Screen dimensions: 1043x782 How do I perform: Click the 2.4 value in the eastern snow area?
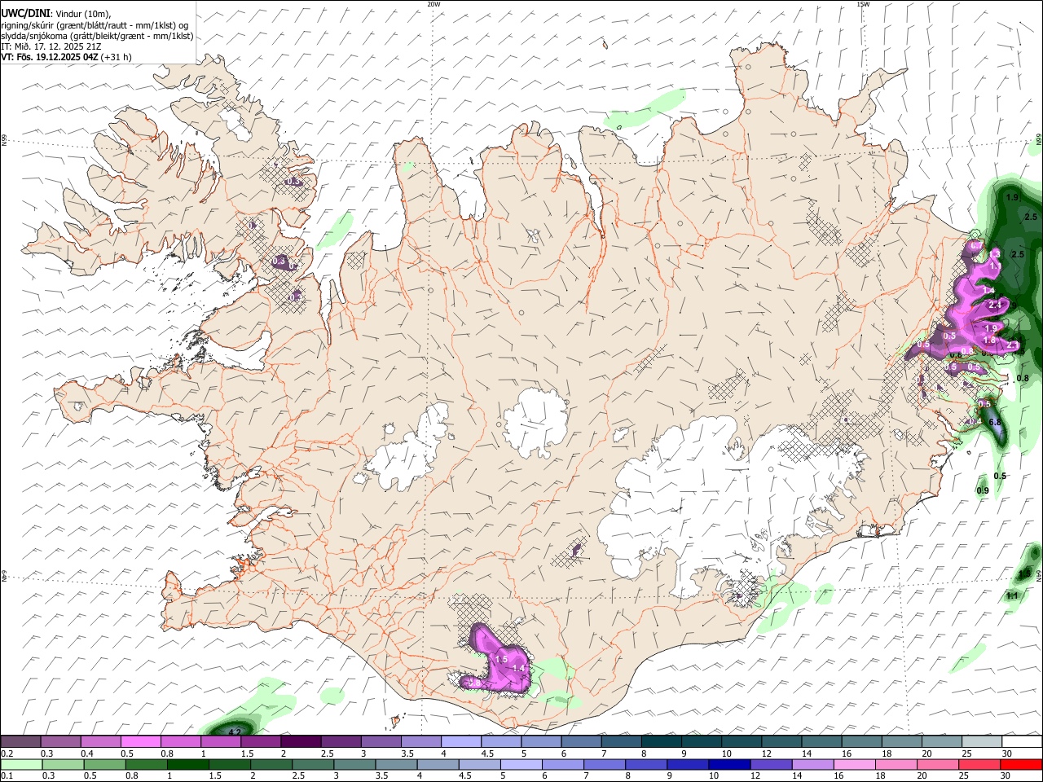pyautogui.click(x=994, y=305)
